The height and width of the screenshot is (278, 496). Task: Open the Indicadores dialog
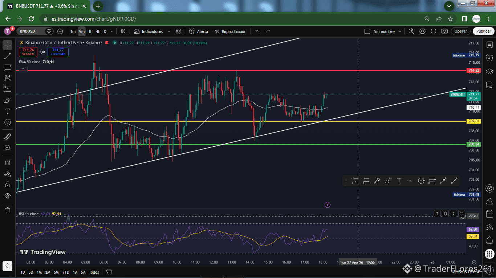pyautogui.click(x=149, y=31)
